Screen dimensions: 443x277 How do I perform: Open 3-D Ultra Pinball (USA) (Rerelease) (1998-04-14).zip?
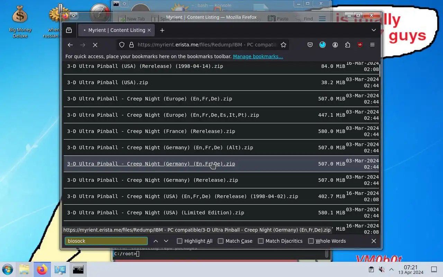[145, 66]
